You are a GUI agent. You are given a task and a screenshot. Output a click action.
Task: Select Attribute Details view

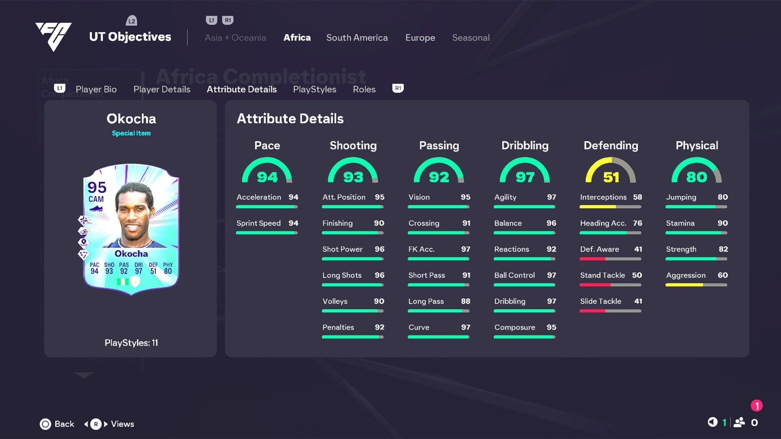(x=242, y=89)
